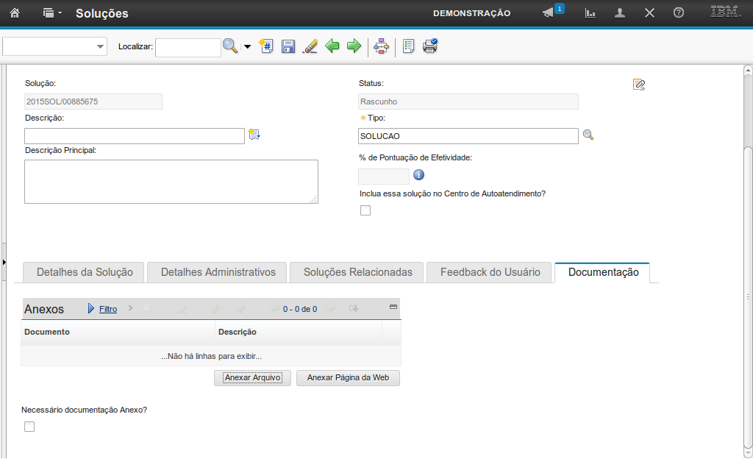The width and height of the screenshot is (753, 459).
Task: Save the solution with the disk icon
Action: coord(288,46)
